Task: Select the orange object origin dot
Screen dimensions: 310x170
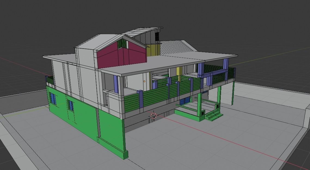Action: coord(144,81)
